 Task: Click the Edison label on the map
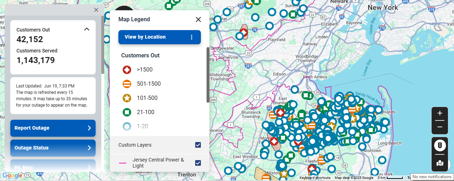[x=279, y=74]
